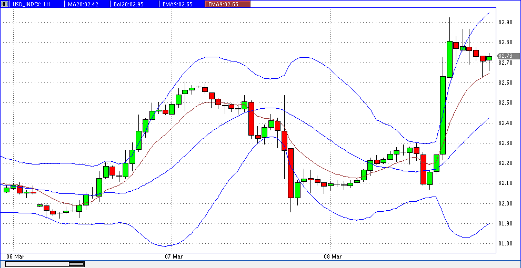
Task: Click the 82.90 price axis label
Action: (x=505, y=22)
